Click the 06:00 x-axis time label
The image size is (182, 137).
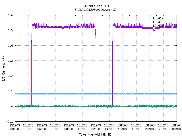pos(55,129)
